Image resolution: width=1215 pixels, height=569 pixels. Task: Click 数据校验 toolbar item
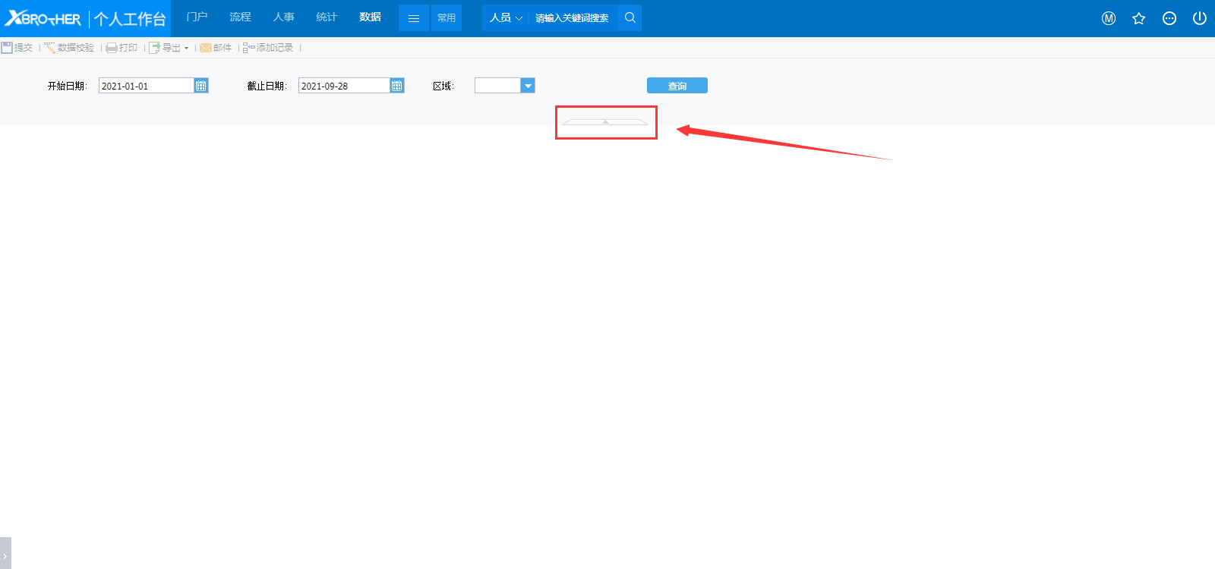click(69, 48)
